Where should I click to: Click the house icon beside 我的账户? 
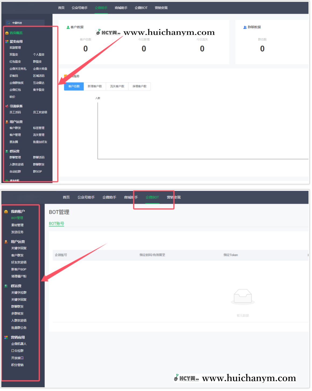tap(6, 212)
